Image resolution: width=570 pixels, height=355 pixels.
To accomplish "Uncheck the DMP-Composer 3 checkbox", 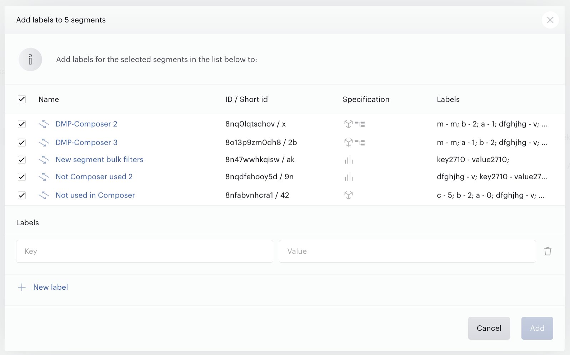I will [x=22, y=143].
